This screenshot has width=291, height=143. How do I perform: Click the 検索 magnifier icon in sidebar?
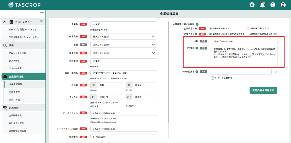pos(5,45)
